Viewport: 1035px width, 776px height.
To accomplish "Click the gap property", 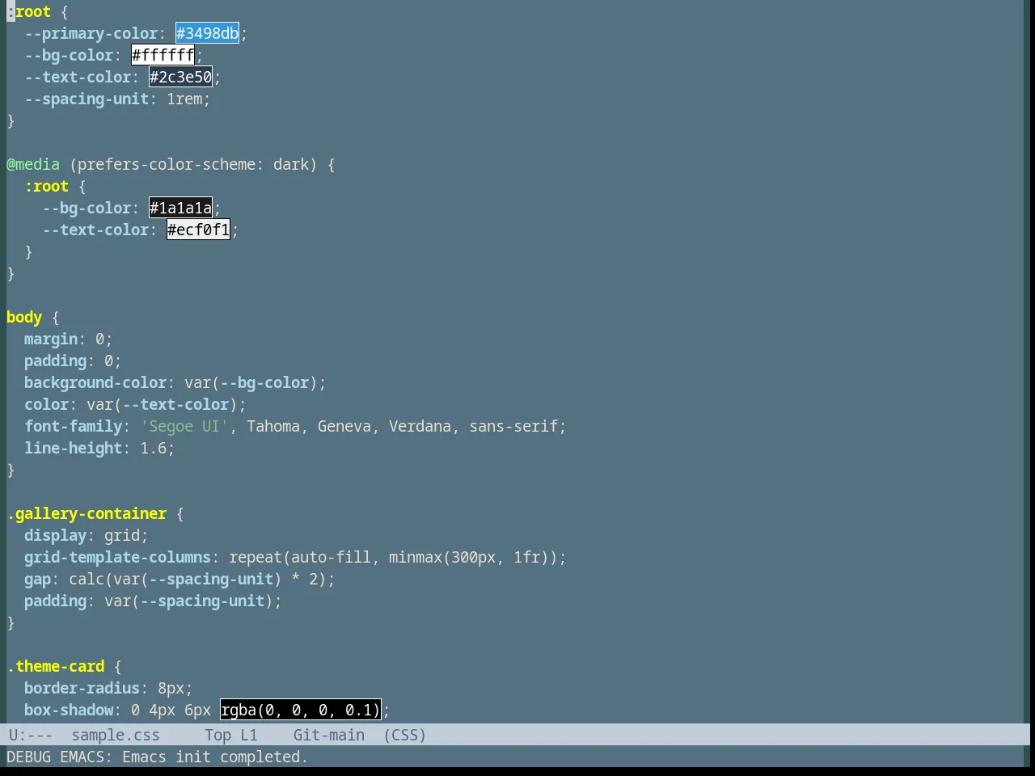I will click(x=37, y=579).
